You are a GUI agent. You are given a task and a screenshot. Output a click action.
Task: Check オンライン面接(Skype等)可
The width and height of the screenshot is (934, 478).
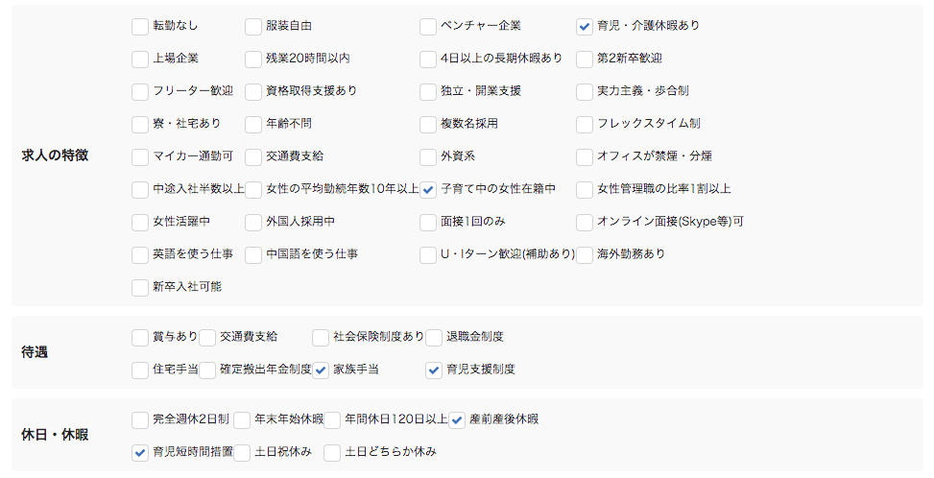pyautogui.click(x=585, y=223)
